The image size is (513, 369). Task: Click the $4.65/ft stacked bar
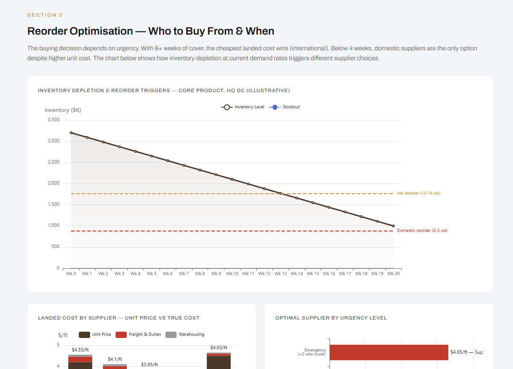219,361
